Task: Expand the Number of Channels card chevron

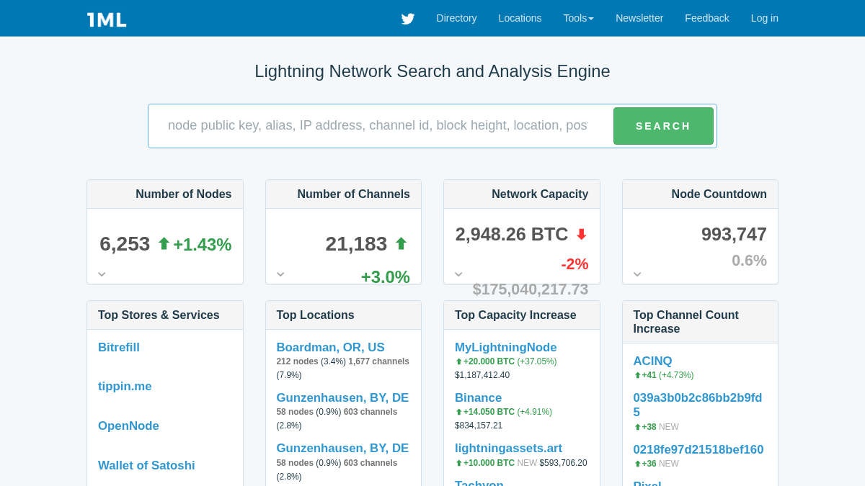Action: 280,274
